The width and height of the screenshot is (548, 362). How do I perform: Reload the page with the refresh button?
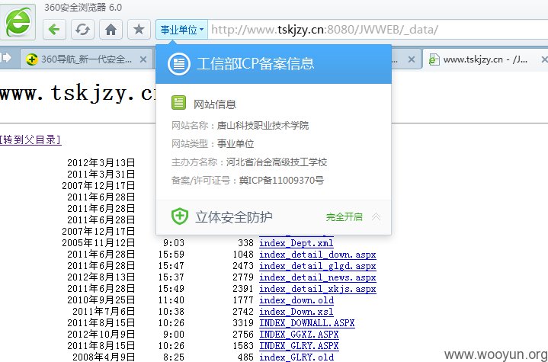pyautogui.click(x=82, y=30)
